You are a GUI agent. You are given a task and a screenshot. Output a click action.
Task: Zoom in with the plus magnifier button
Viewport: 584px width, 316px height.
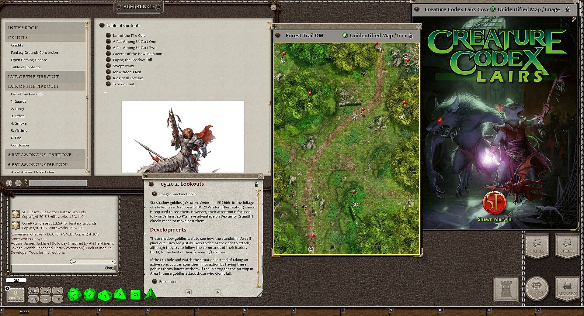click(9, 183)
